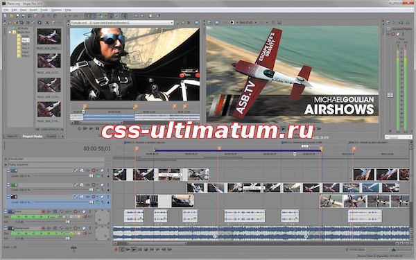
Task: Click timeline Play From Start
Action: [x=128, y=250]
